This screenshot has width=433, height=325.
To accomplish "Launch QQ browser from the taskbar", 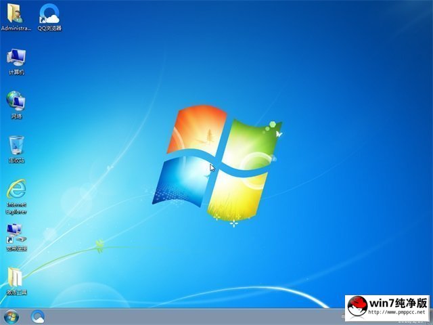I will 38,317.
